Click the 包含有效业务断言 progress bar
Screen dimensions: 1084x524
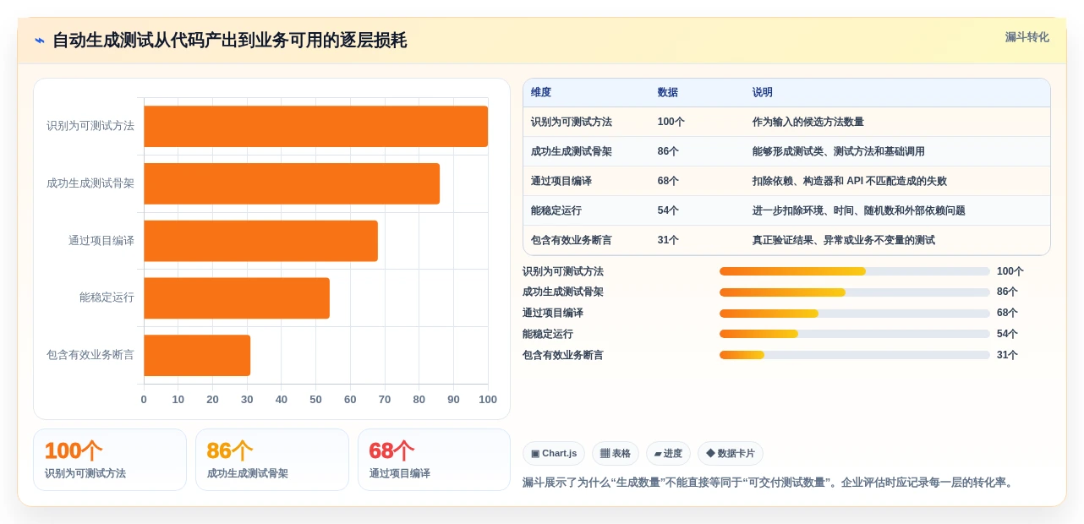pos(854,355)
